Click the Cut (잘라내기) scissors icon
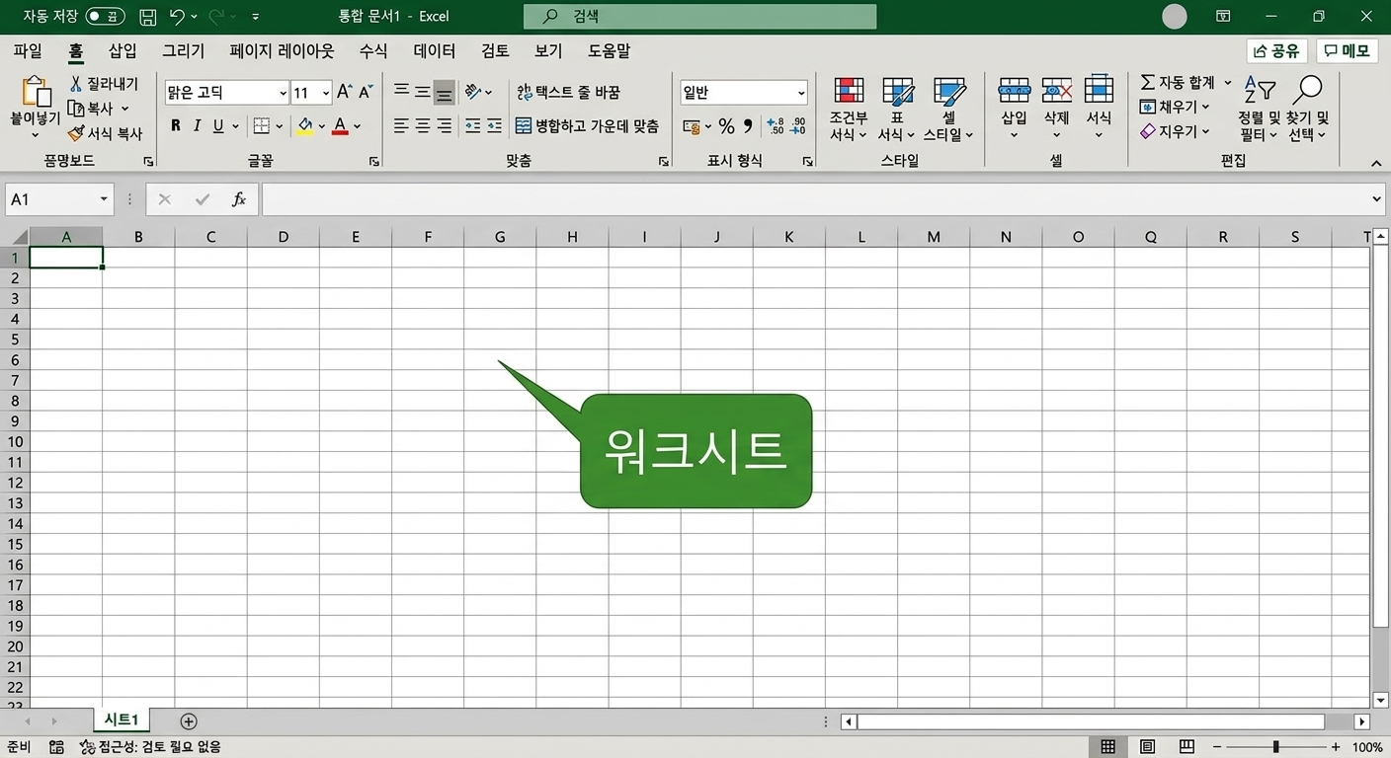The height and width of the screenshot is (758, 1391). (x=75, y=84)
